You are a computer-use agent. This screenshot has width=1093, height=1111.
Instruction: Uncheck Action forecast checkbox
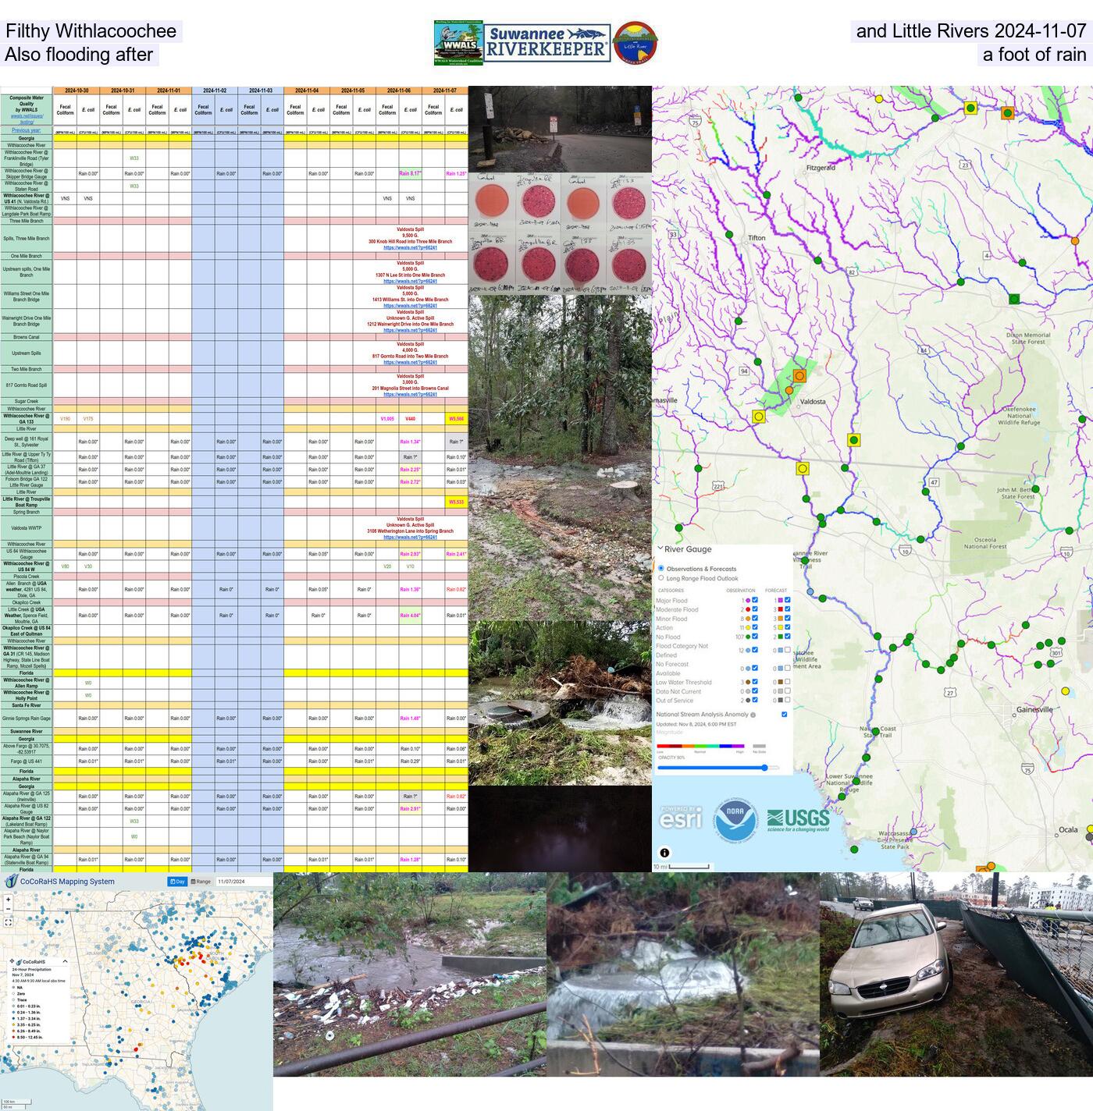(787, 627)
